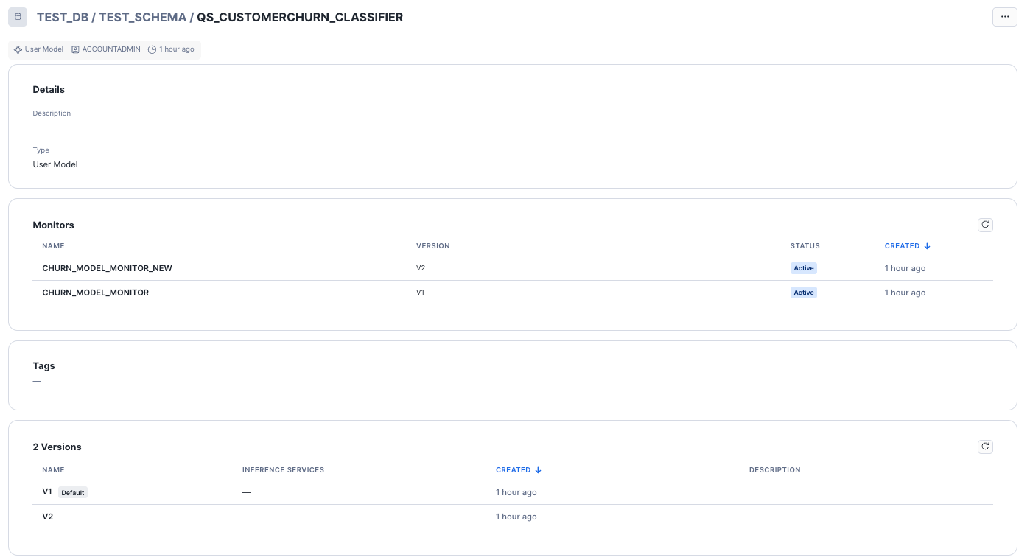Sort monitors by CREATED column label
The width and height of the screenshot is (1030, 560).
pyautogui.click(x=902, y=246)
